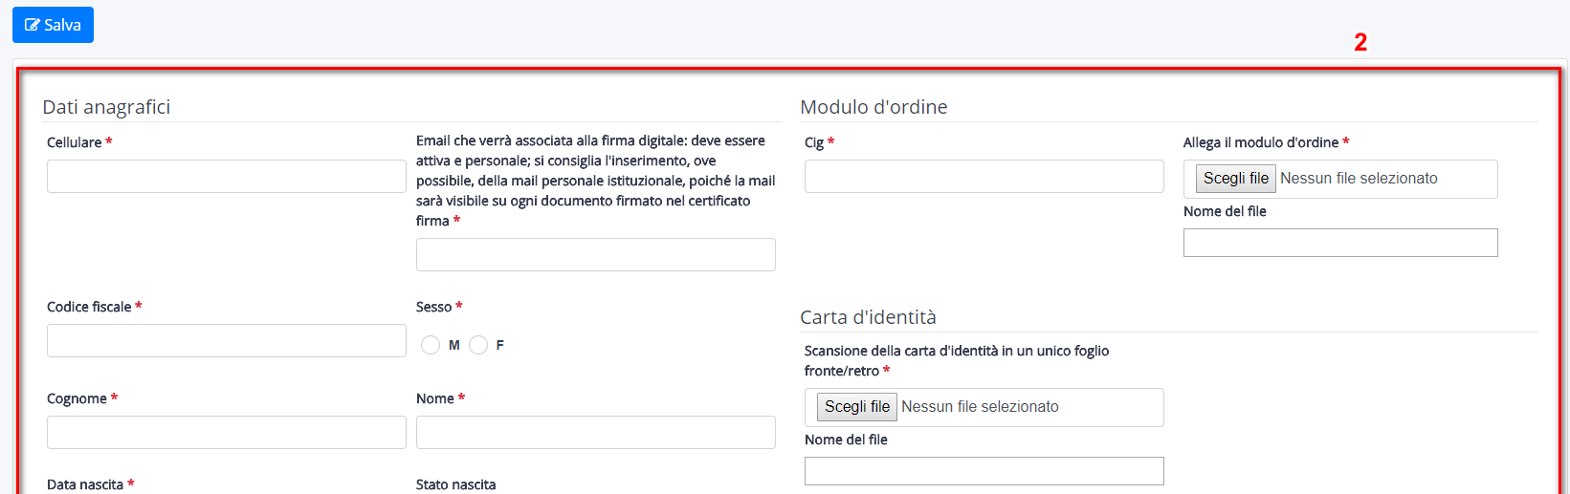The height and width of the screenshot is (494, 1570).
Task: Choose file for the modulo d'ordine
Action: 1236,179
